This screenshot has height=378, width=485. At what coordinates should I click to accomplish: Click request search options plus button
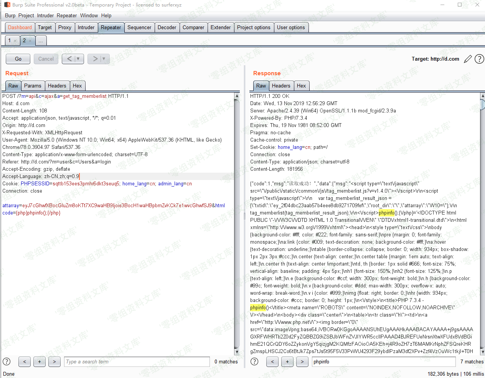(x=39, y=361)
